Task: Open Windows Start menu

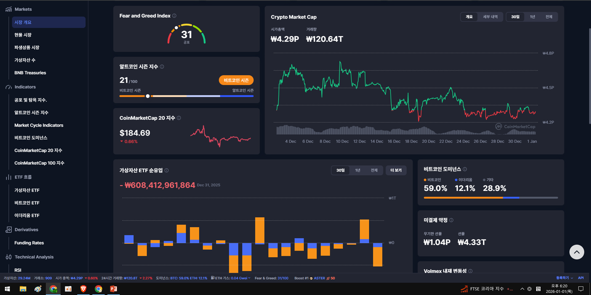Action: [7, 289]
